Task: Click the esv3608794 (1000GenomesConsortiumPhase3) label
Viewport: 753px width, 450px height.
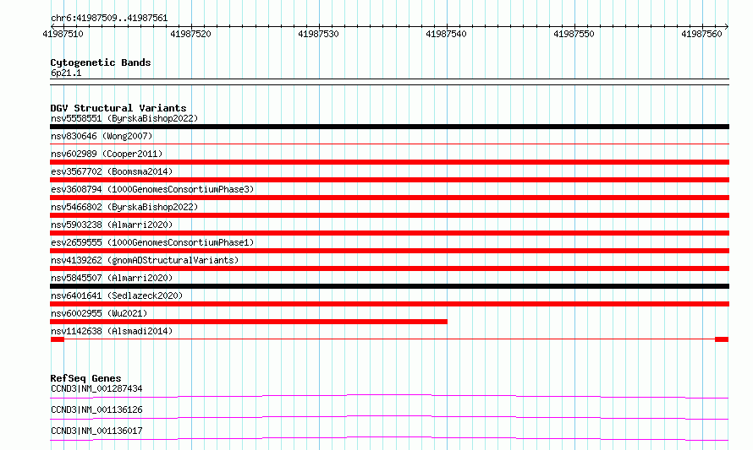Action: [x=152, y=189]
